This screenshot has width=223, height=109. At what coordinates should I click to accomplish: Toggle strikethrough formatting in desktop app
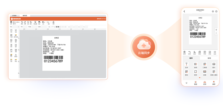click(x=53, y=27)
